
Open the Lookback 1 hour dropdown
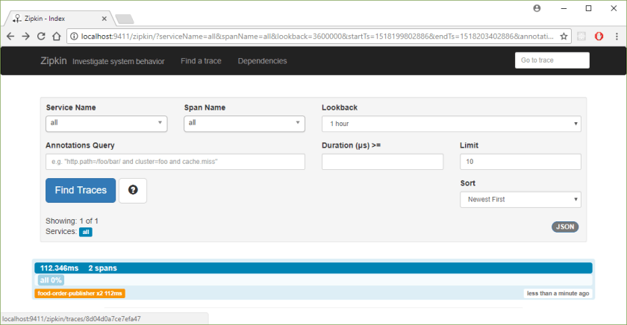(451, 124)
